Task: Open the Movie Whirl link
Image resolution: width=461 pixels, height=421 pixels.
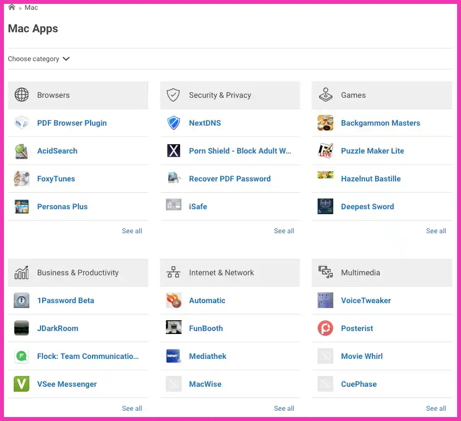Action: (362, 356)
